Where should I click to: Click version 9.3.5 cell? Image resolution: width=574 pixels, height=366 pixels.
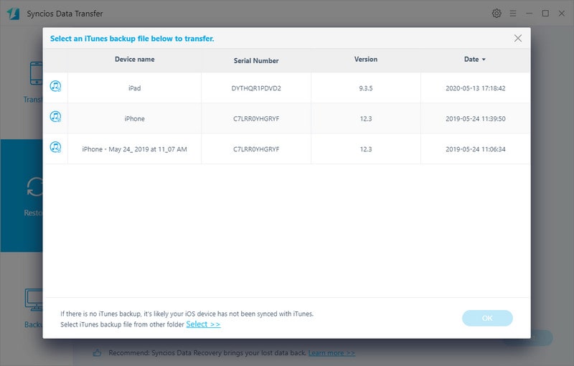pyautogui.click(x=366, y=88)
